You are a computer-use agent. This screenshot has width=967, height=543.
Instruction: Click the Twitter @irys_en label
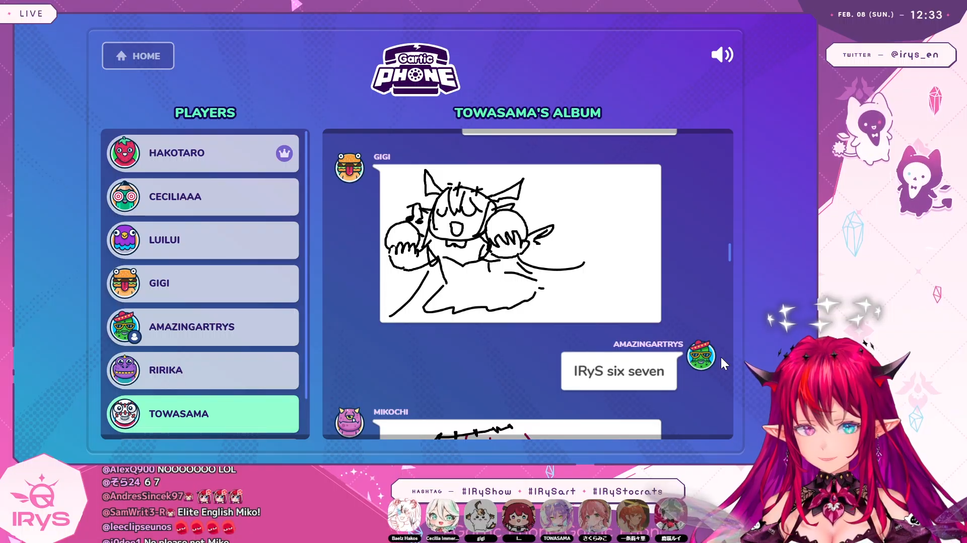tap(890, 55)
